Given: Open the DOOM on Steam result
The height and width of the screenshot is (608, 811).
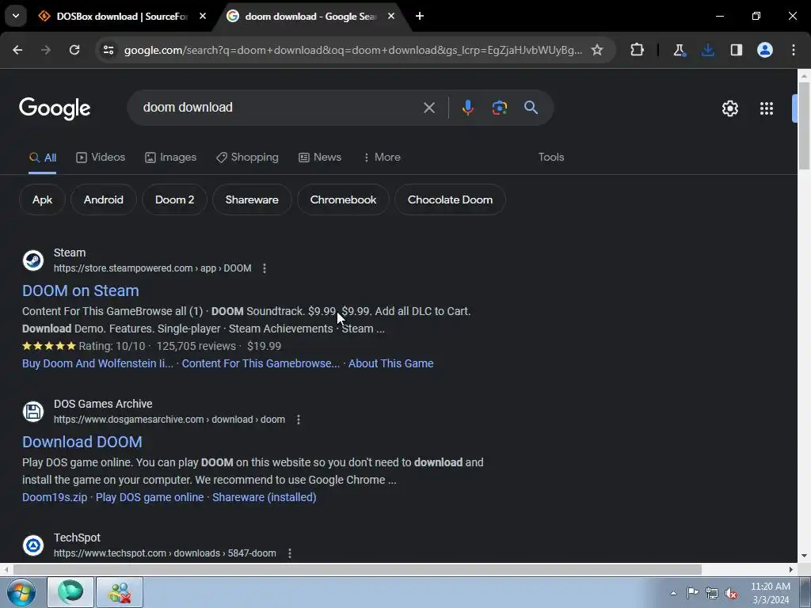Looking at the screenshot, I should click(81, 291).
